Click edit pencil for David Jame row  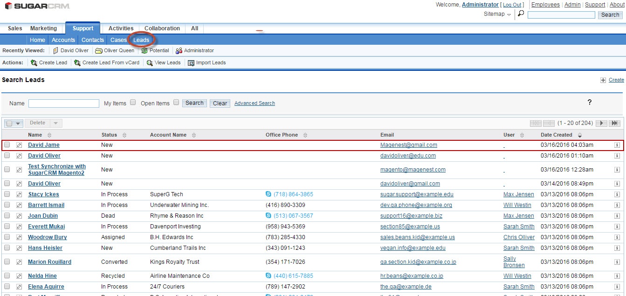click(19, 145)
